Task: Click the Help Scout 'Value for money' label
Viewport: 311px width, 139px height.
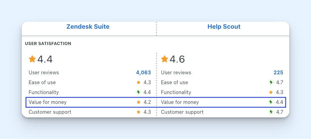Action: [180, 102]
